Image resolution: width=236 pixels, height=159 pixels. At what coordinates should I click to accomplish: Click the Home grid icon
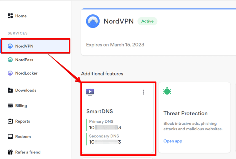pos(10,16)
